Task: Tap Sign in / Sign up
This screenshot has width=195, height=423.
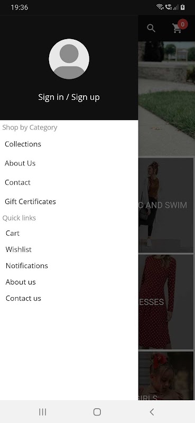Action: (x=69, y=97)
